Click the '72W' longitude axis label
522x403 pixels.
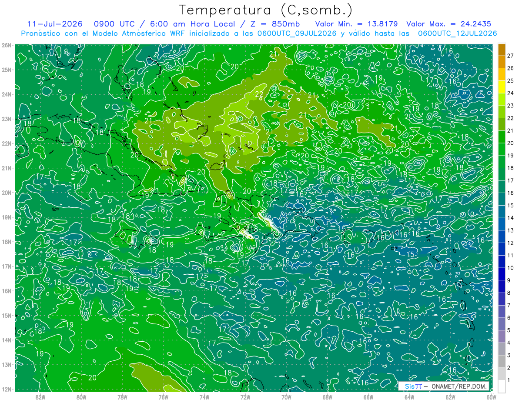245,396
